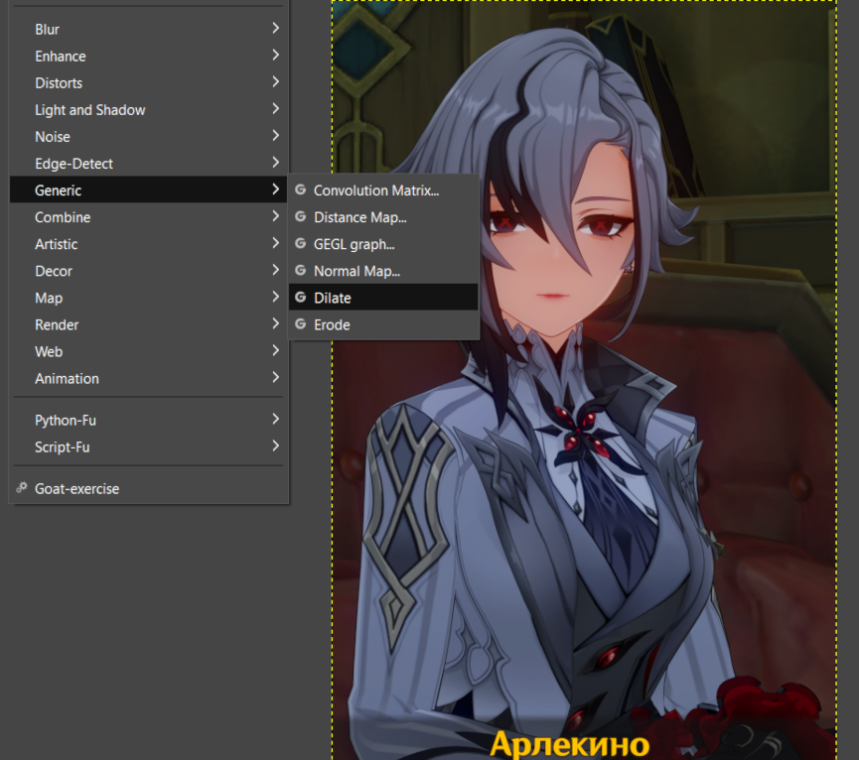
Task: Expand arrow on the Noise row
Action: click(x=275, y=135)
